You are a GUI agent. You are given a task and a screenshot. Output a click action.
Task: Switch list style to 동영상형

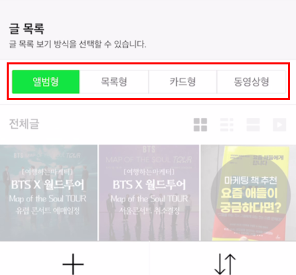(251, 82)
